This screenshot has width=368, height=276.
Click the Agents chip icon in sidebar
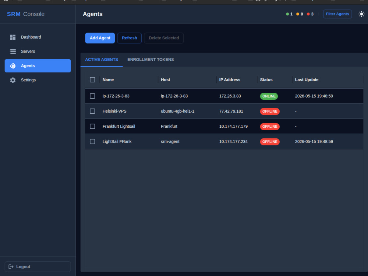[x=13, y=66]
